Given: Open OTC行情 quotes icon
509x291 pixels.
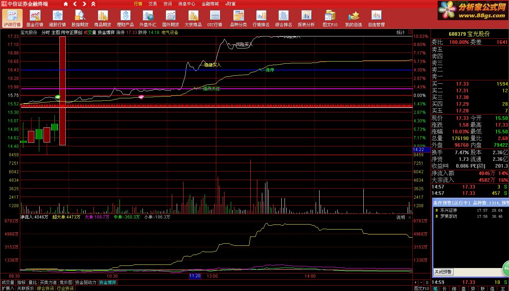Looking at the screenshot, I should click(215, 18).
